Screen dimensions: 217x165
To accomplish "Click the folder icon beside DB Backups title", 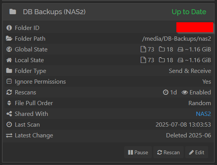I will pos(13,12).
